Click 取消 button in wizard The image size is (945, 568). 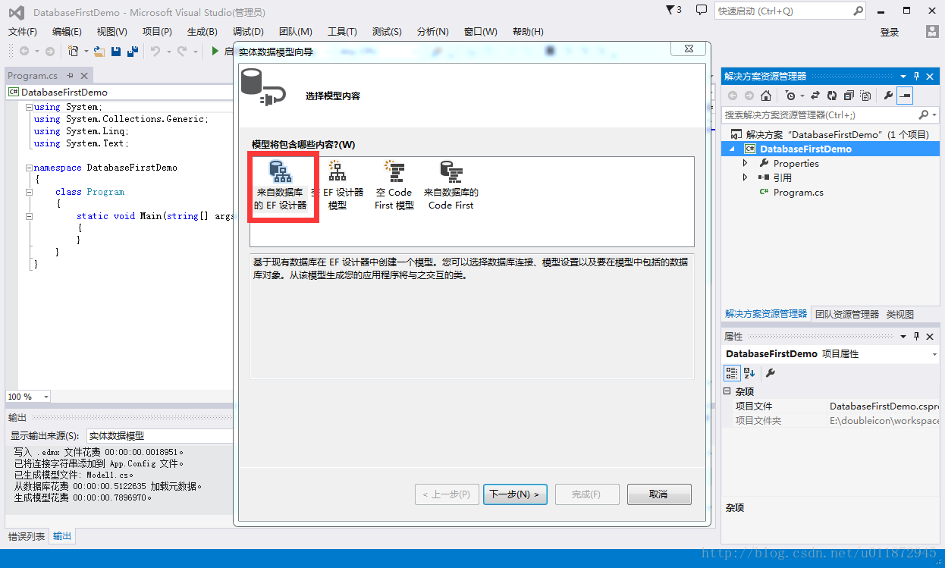point(659,494)
